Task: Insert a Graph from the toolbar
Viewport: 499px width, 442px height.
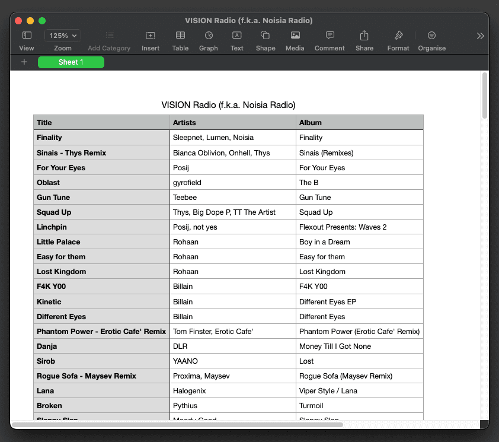Action: 209,36
